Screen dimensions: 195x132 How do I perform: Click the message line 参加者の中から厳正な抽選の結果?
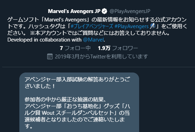65,100
